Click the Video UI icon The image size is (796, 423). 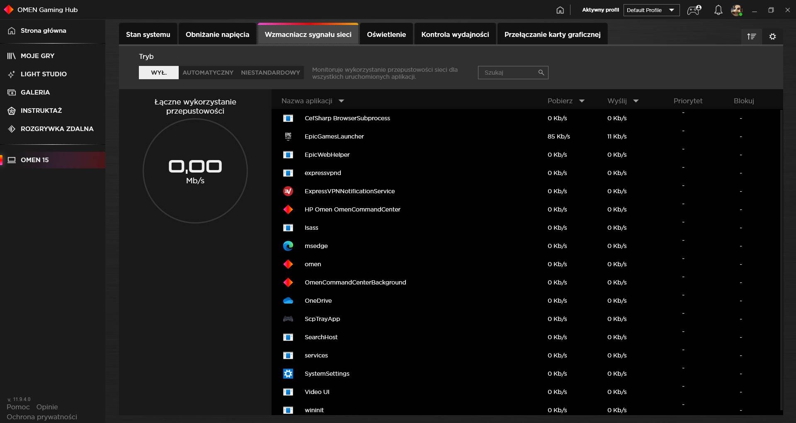288,392
